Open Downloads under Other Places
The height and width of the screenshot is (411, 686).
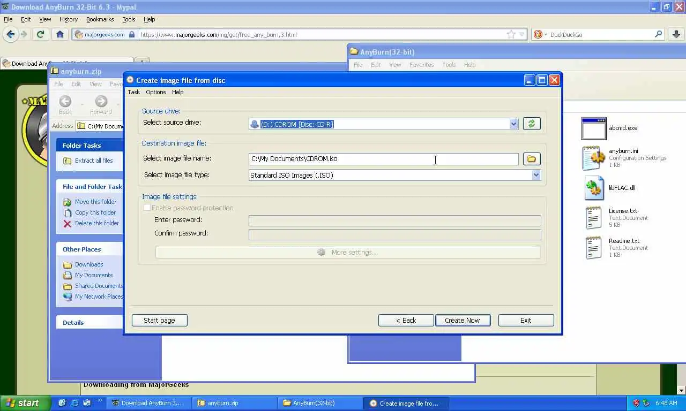point(89,264)
